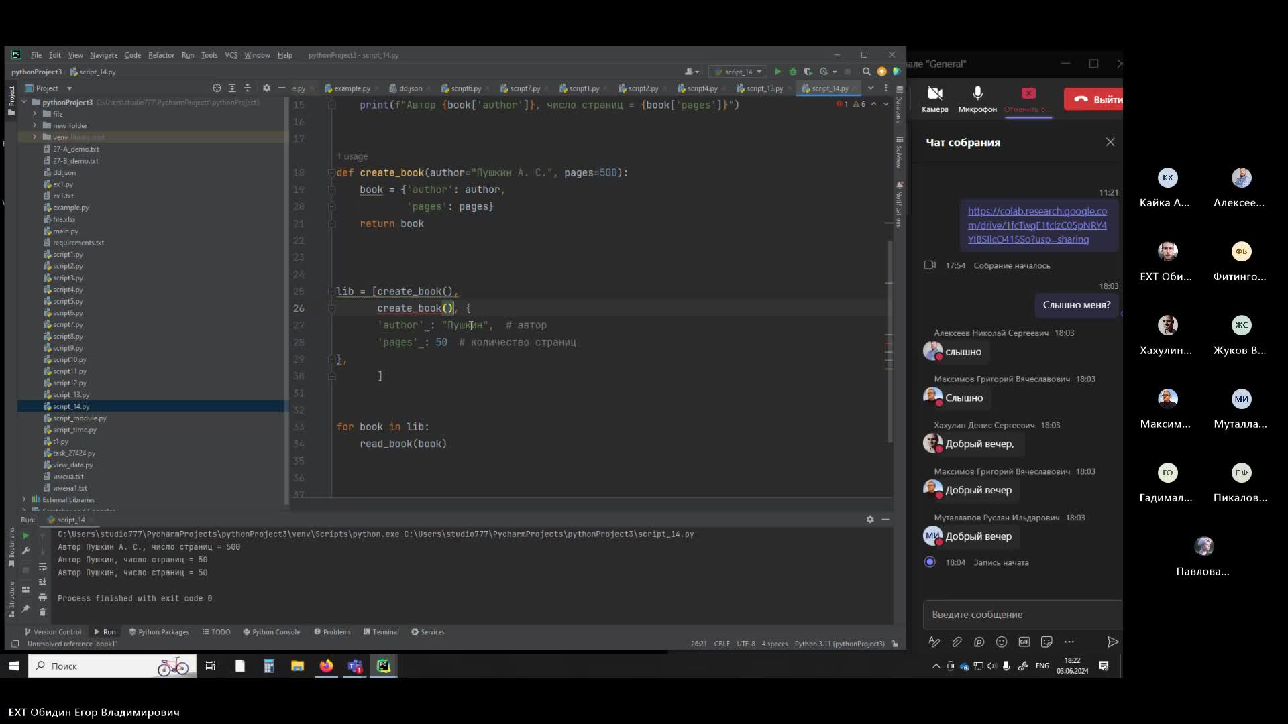
Task: Show hidden editor tabs dropdown
Action: (871, 88)
